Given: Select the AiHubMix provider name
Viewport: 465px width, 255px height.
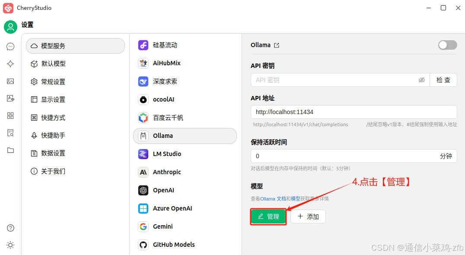Looking at the screenshot, I should click(167, 63).
